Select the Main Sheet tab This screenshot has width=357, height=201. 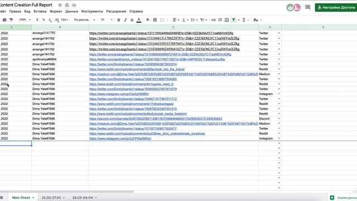[x=21, y=198]
